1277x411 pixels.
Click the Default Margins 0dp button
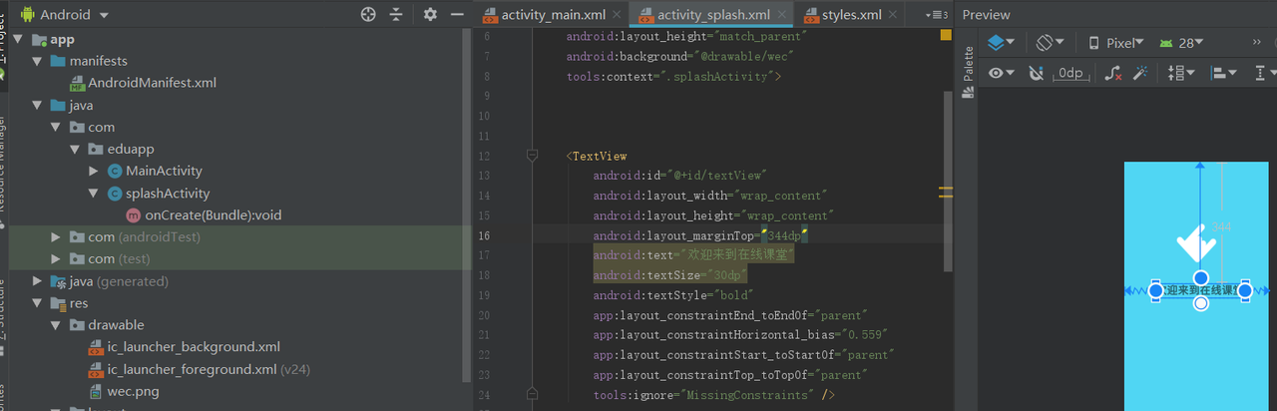pos(1069,73)
